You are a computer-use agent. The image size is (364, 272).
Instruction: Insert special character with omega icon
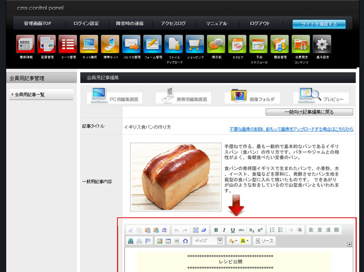[185, 241]
